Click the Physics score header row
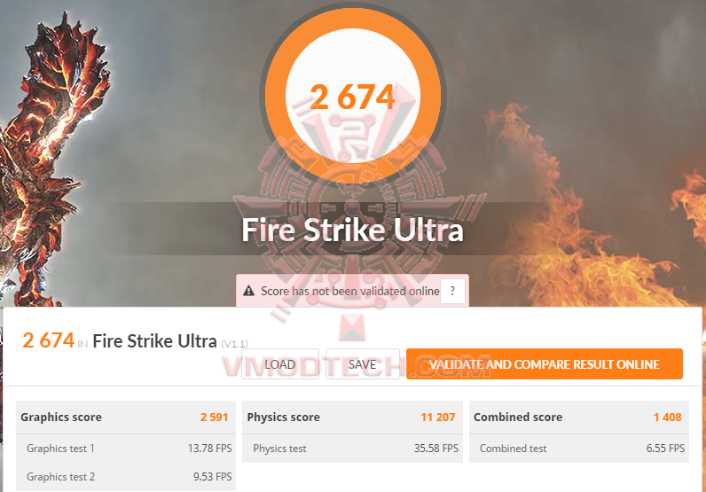 (352, 418)
